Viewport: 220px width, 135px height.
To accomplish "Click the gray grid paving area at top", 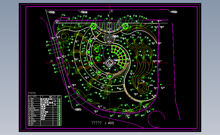I will 109,27.
